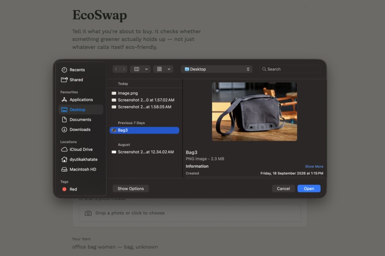
Task: Click the Previous 7 Days header
Action: click(x=131, y=123)
